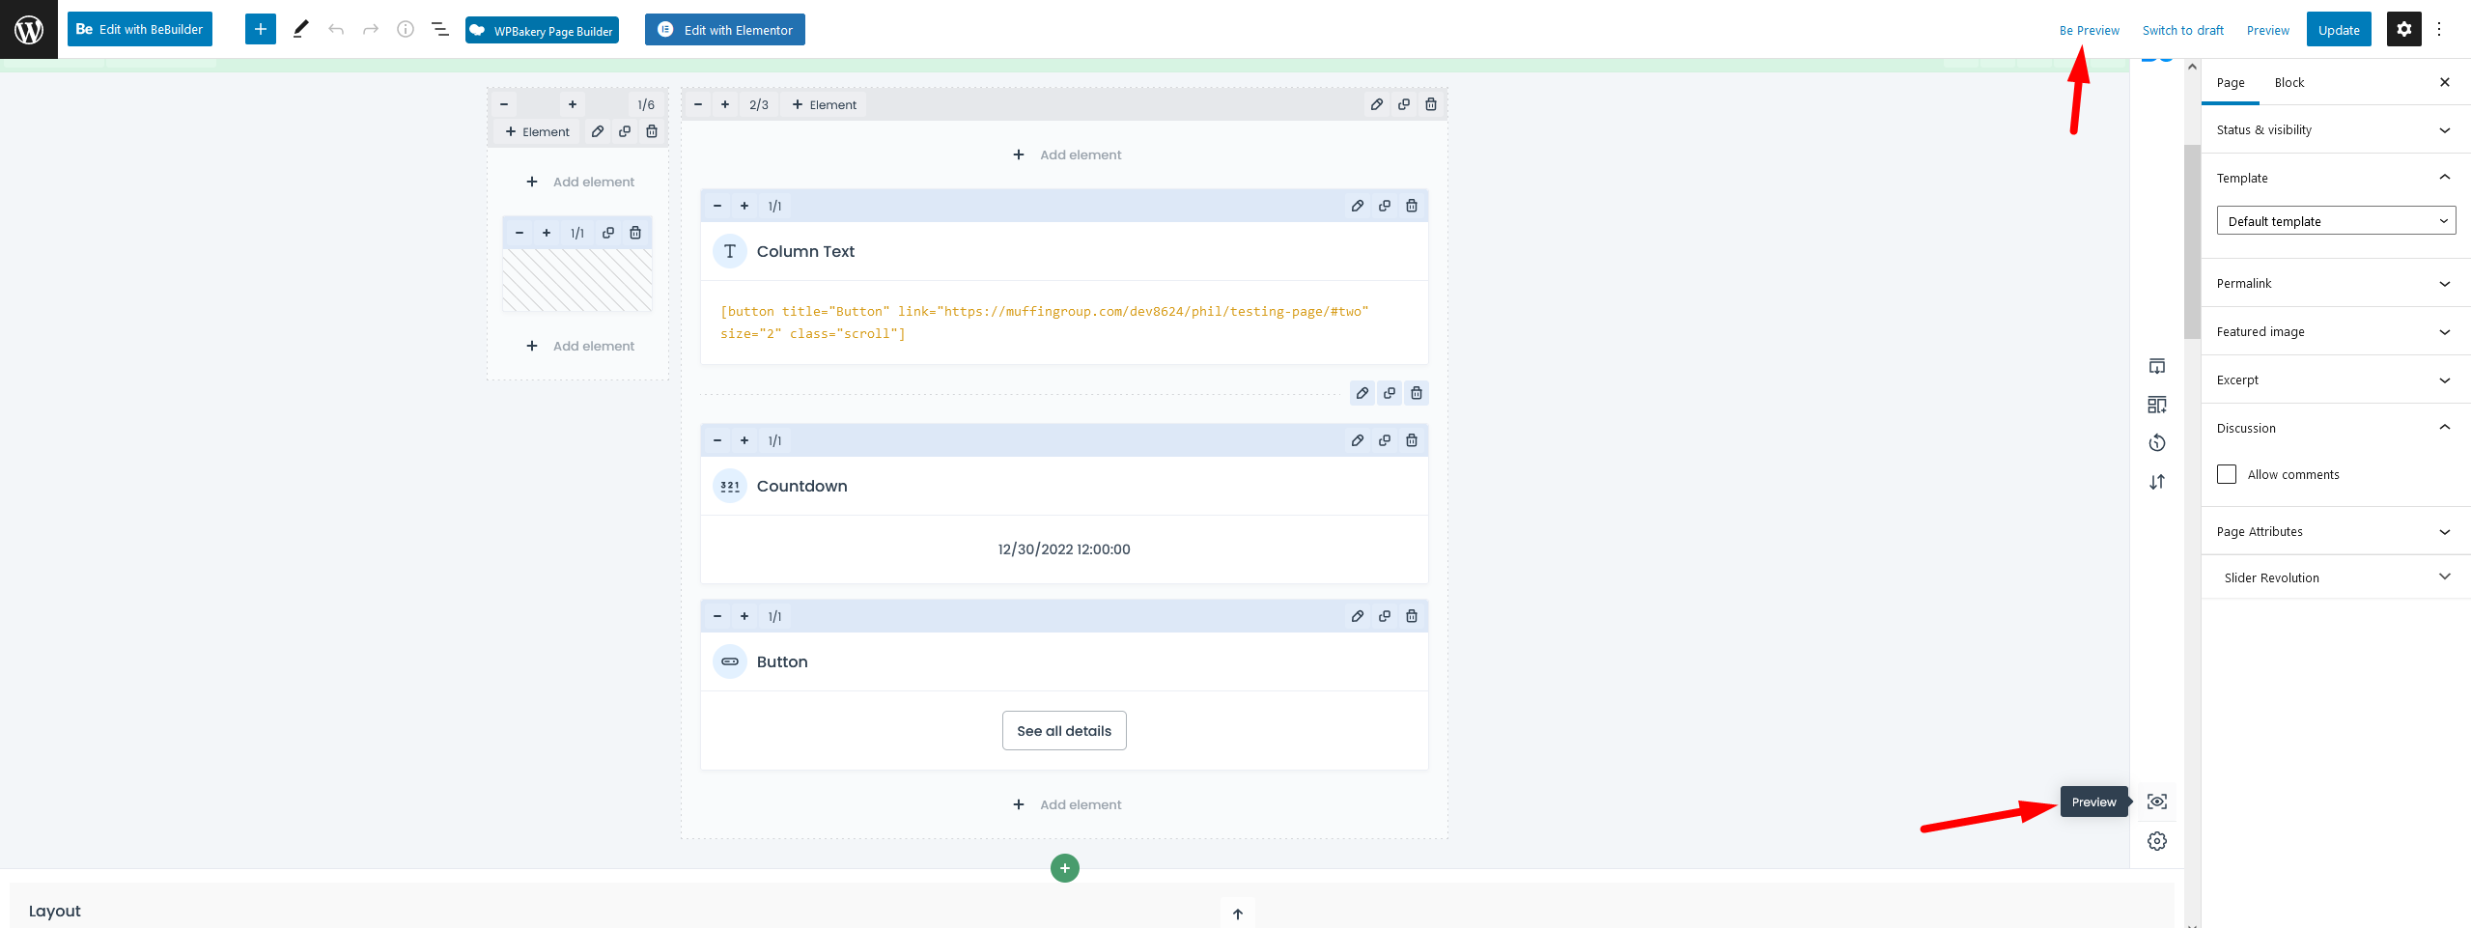Increase the 2/3 wrap size
The width and height of the screenshot is (2471, 928).
point(725,104)
